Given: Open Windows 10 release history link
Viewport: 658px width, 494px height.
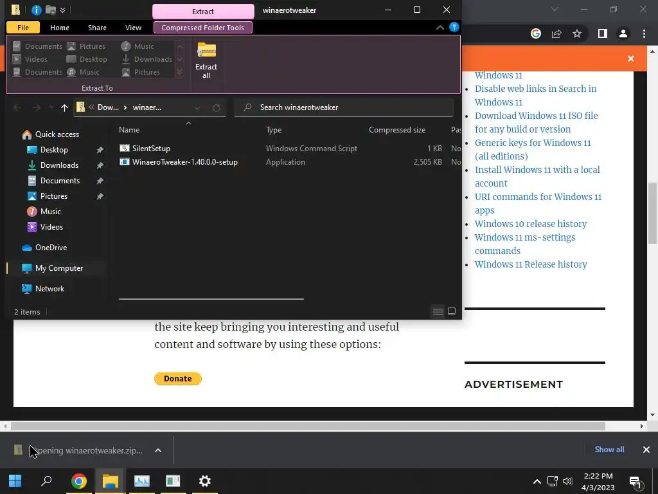Looking at the screenshot, I should 530,223.
